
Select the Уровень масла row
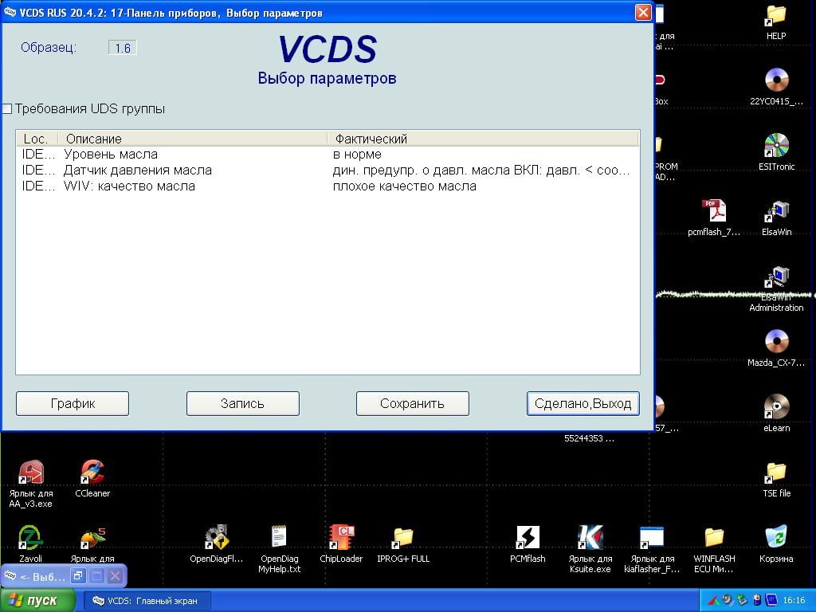point(327,155)
